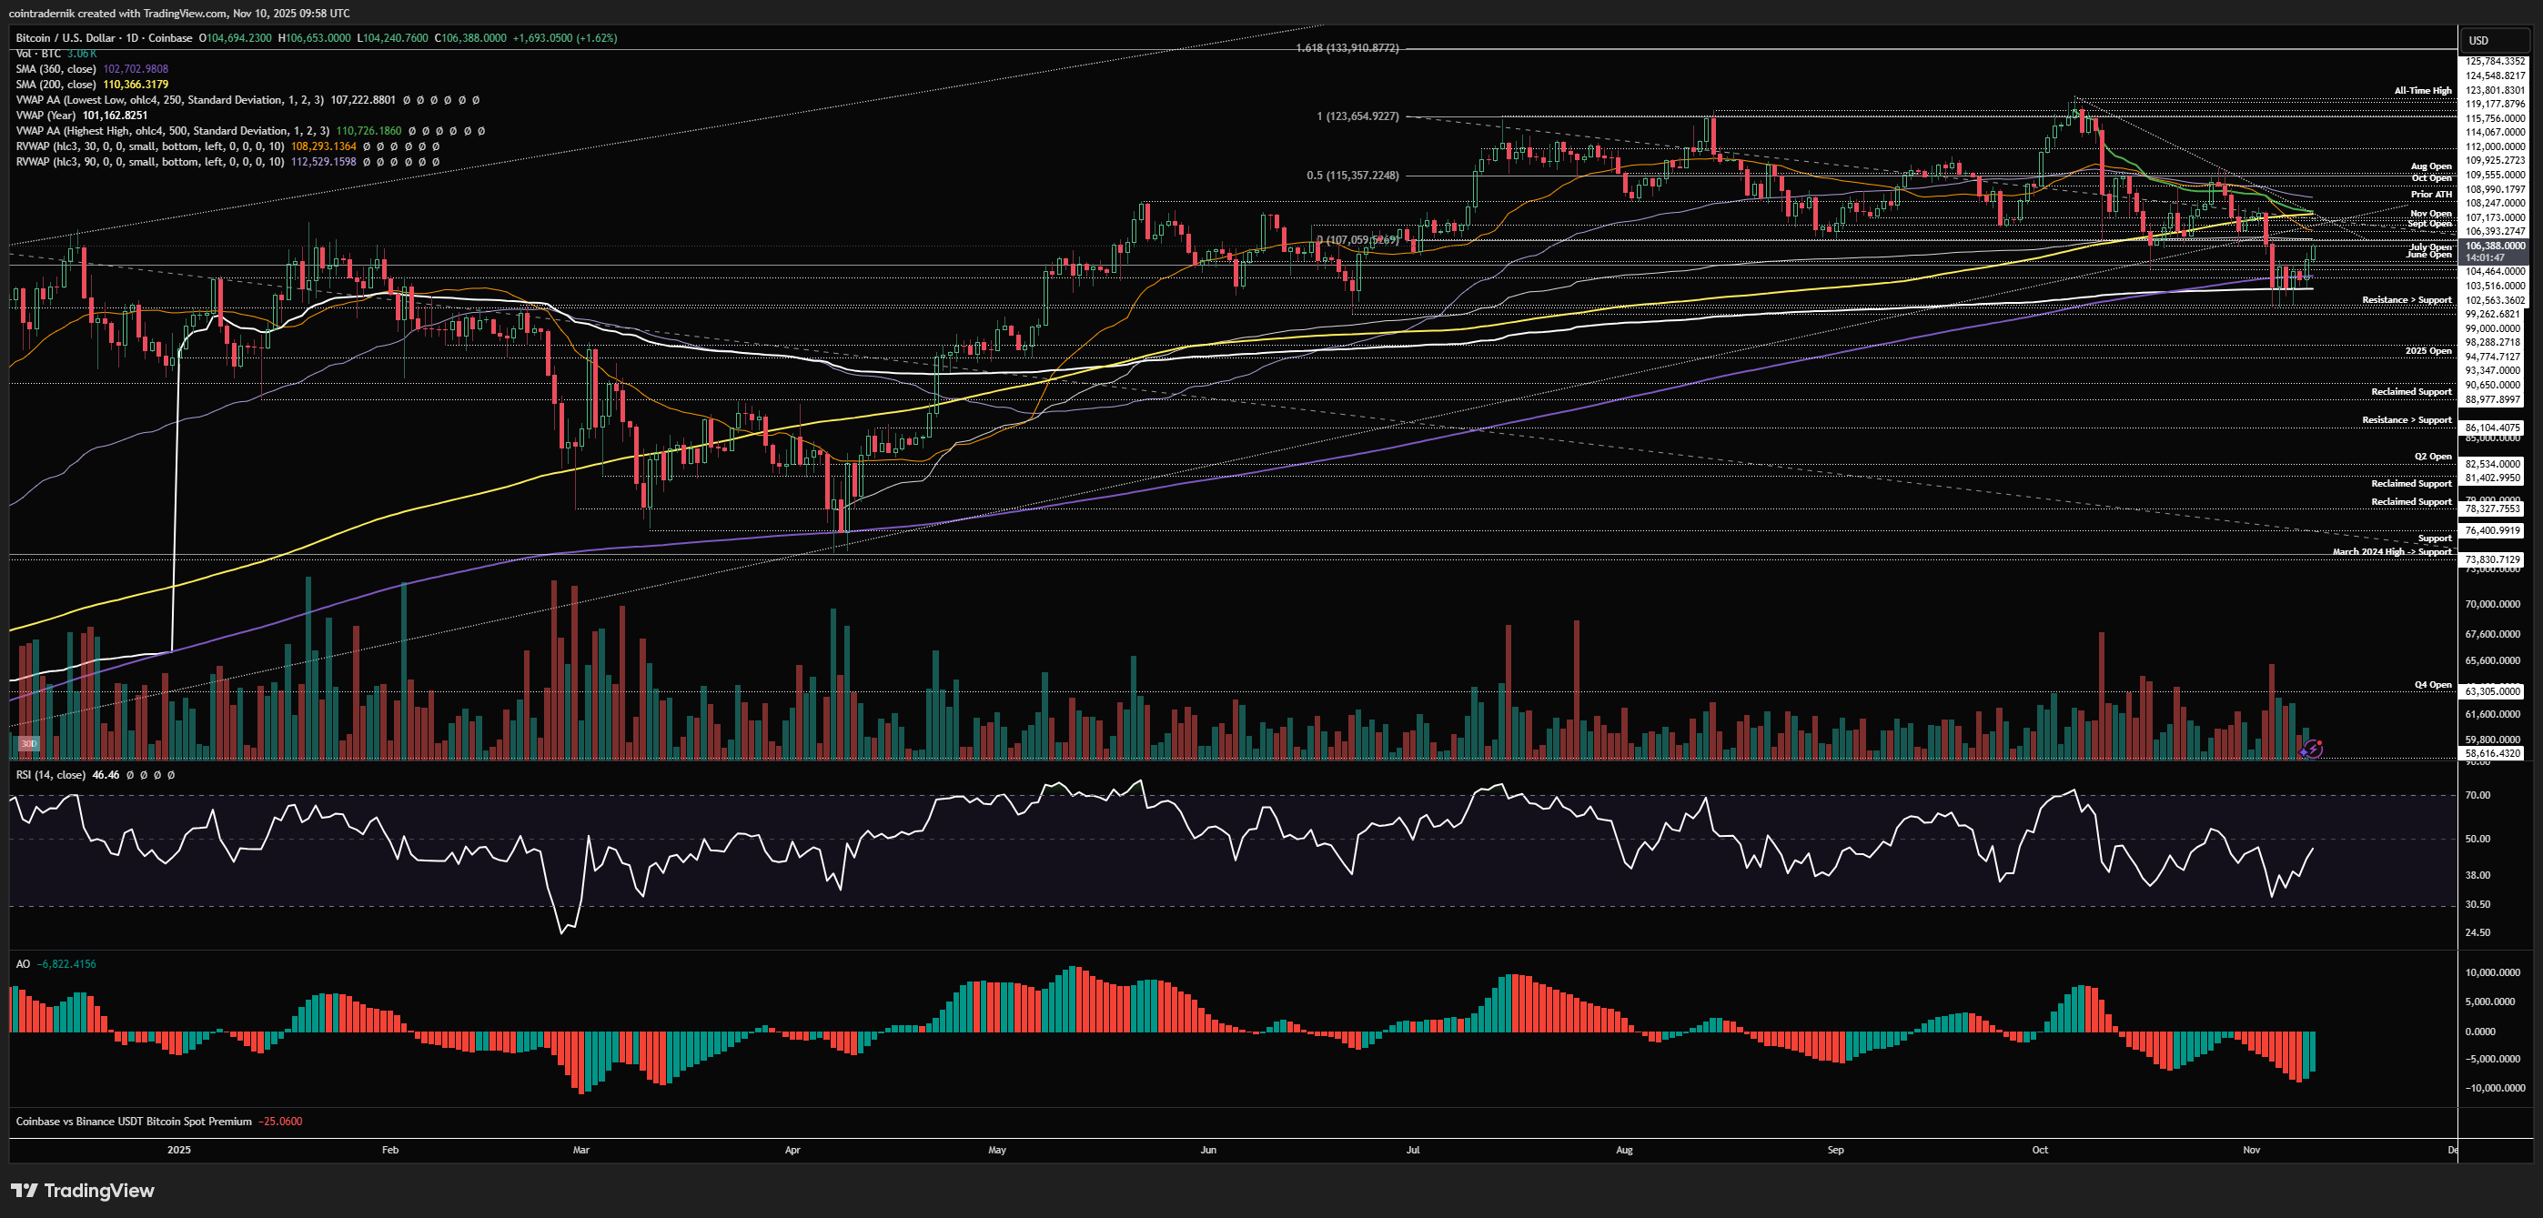Click the Vol · BTC legend entry
Viewport: 2543px width, 1218px height.
coord(37,54)
